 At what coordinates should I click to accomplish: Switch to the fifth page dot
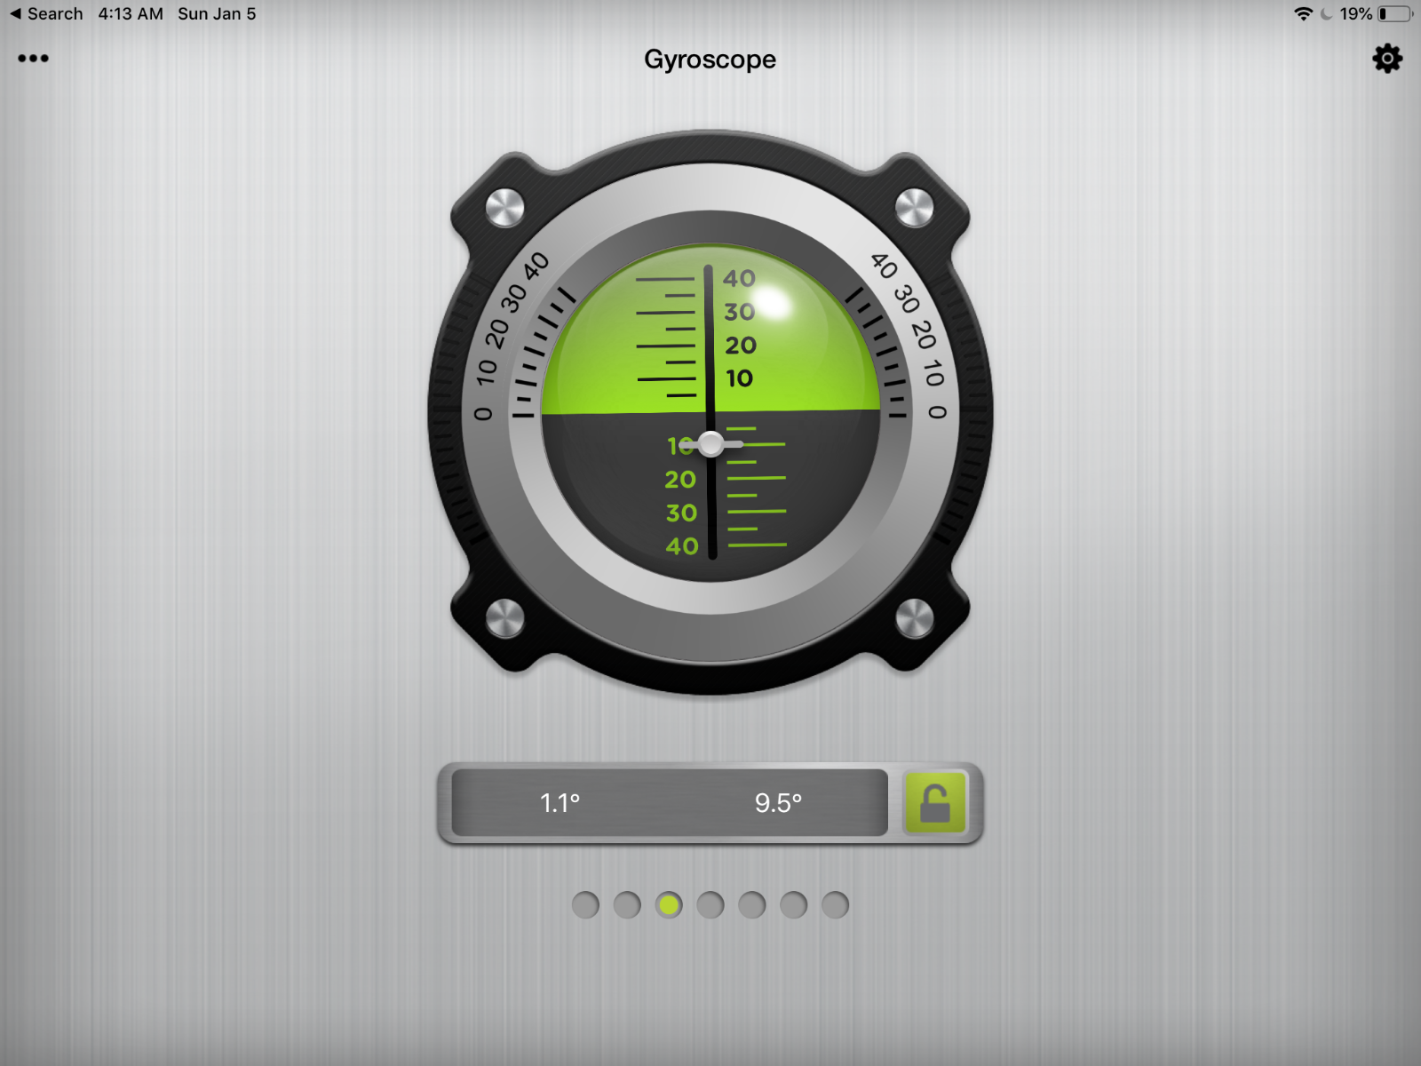pyautogui.click(x=752, y=905)
